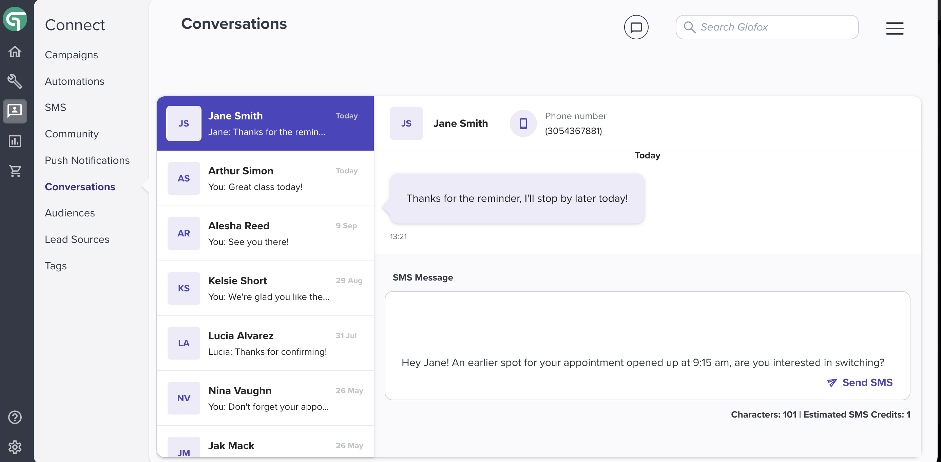Viewport: 941px width, 462px height.
Task: Click the 29 Aug date label
Action: 349,281
